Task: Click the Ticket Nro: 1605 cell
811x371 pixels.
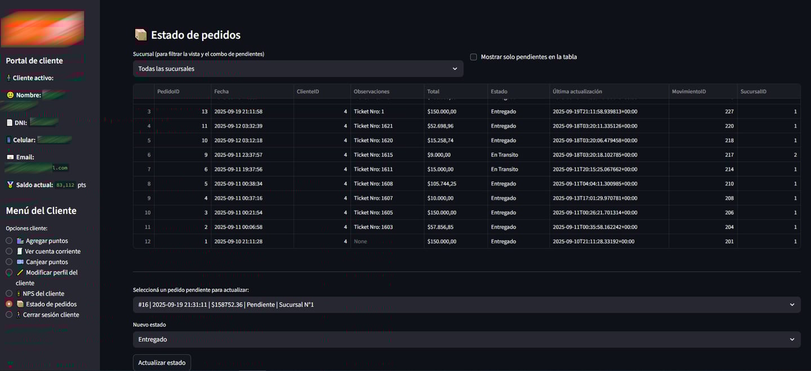Action: tap(387, 213)
